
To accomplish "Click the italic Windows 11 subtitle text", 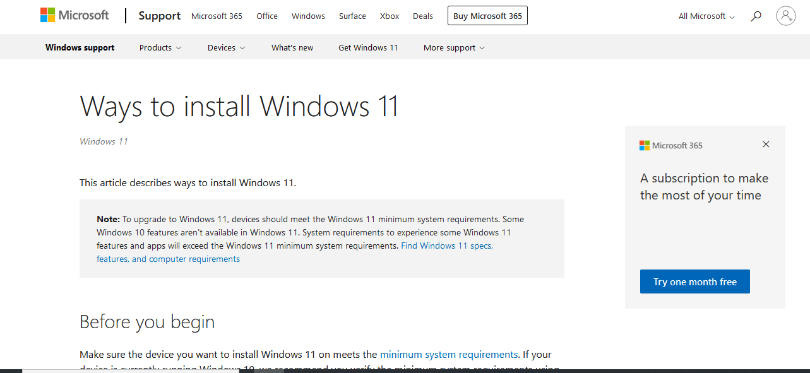I will (x=104, y=141).
